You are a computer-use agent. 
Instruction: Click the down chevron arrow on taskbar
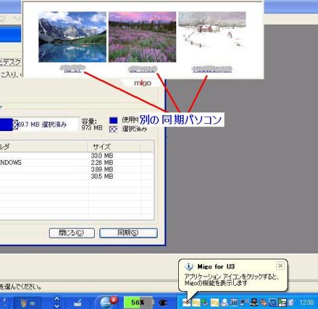pyautogui.click(x=57, y=306)
